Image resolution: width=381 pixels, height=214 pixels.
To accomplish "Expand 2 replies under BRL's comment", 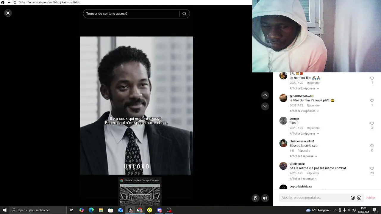I will [x=304, y=89].
